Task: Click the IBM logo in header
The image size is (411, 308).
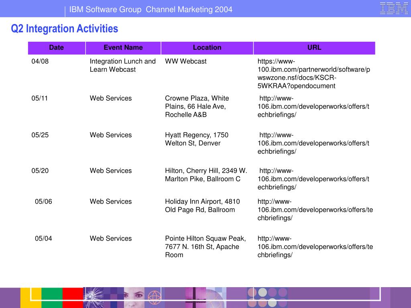Action: [394, 8]
